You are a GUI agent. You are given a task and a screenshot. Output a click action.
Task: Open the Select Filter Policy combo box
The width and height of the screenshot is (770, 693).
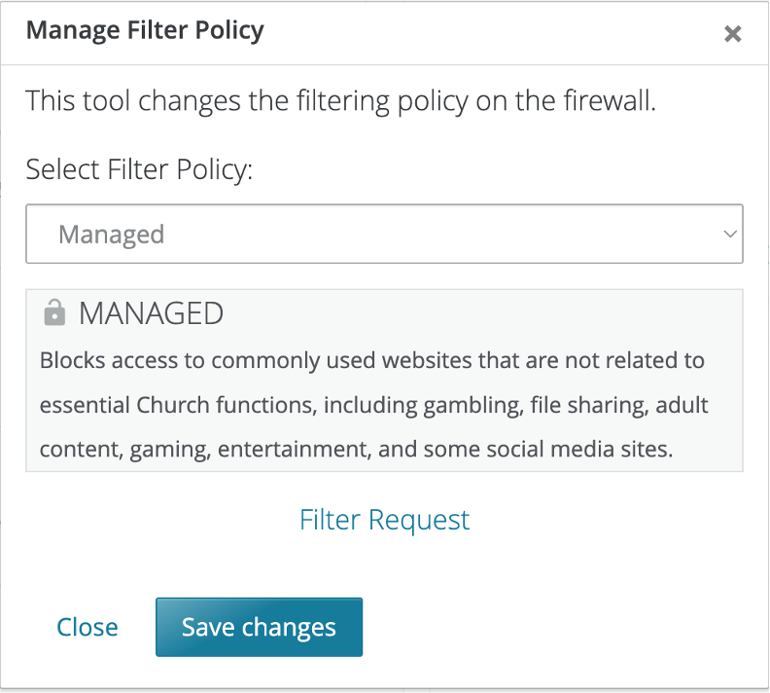[384, 234]
